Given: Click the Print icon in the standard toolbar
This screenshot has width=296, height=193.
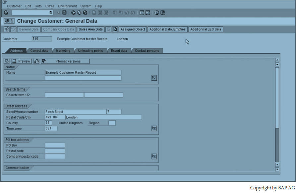Looking at the screenshot, I should coord(94,13).
